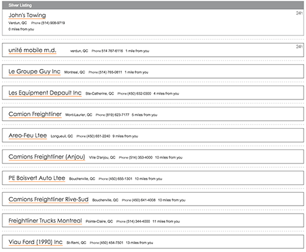Open Camions Freightliner (Anjou) listing

(47, 157)
